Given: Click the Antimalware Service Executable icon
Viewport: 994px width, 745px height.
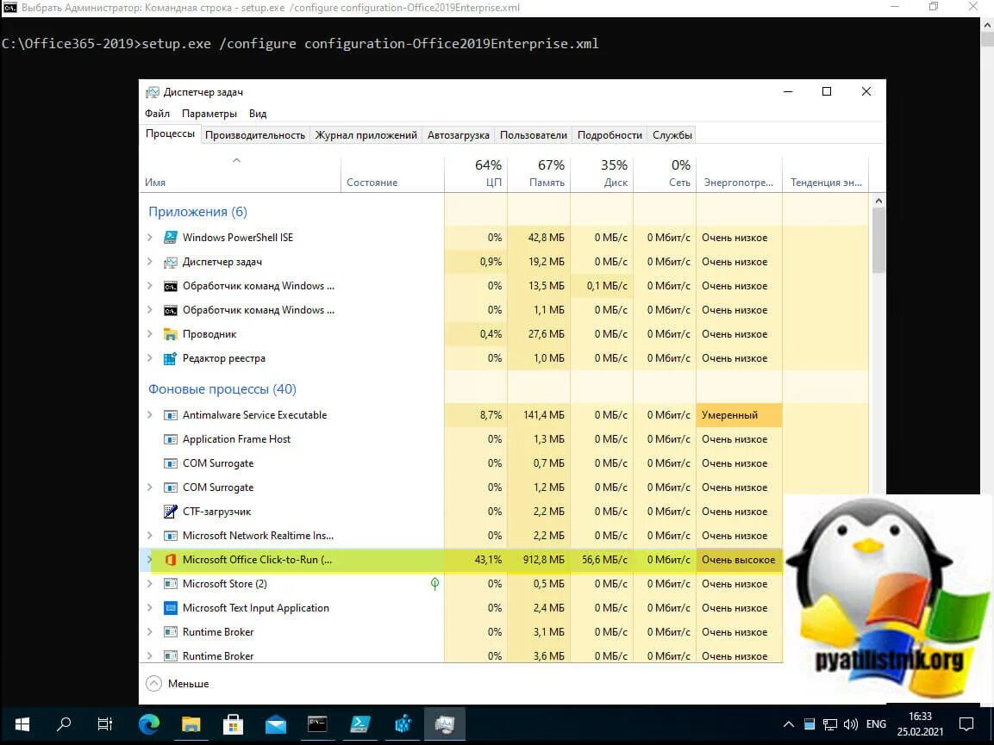Looking at the screenshot, I should (x=170, y=415).
